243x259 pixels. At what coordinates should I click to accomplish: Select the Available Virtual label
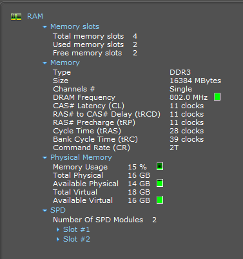click(83, 200)
